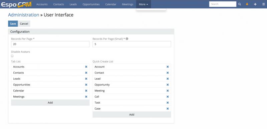This screenshot has width=267, height=129.
Task: Click the Configuration panel header
Action: pyautogui.click(x=91, y=32)
